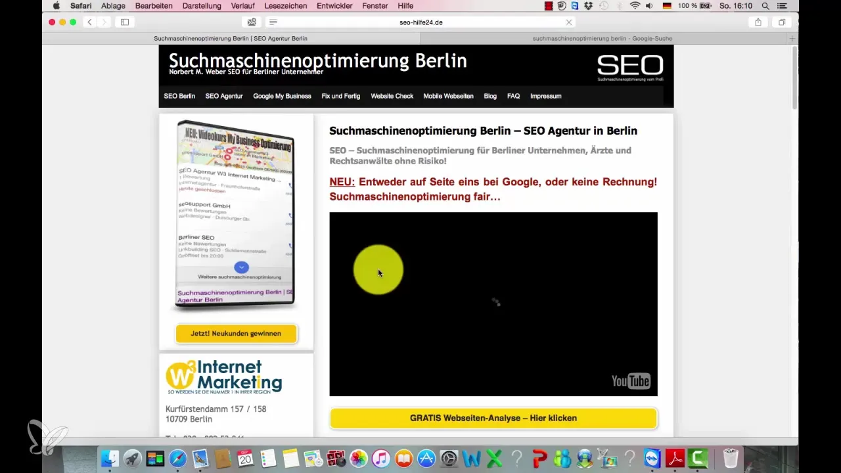The image size is (841, 473).
Task: Open the Lesezeichen menu
Action: coord(287,6)
